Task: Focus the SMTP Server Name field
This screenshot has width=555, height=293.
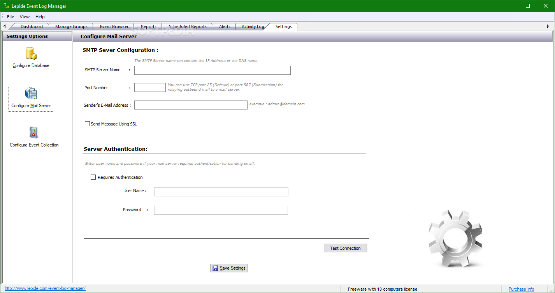Action: (213, 70)
